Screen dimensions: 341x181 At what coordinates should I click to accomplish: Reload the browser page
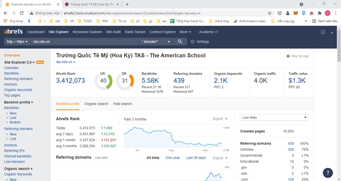21,13
